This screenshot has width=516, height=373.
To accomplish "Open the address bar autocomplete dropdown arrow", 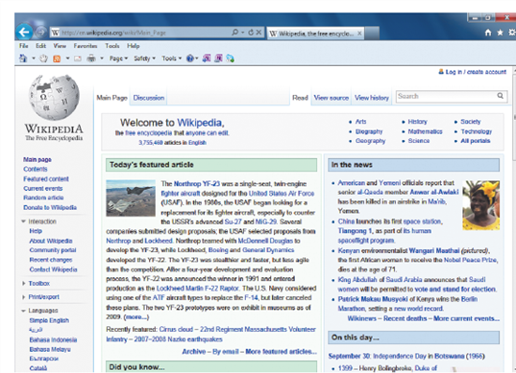I will (243, 33).
